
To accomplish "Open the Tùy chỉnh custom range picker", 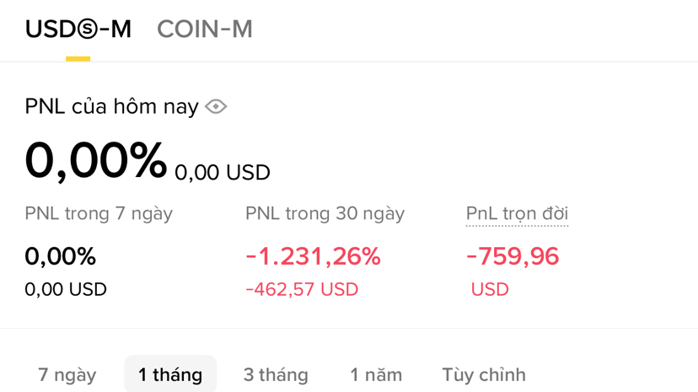I will 484,374.
